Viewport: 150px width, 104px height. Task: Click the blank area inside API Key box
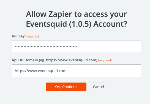(109, 47)
